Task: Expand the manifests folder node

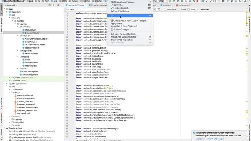Action: tap(7, 12)
